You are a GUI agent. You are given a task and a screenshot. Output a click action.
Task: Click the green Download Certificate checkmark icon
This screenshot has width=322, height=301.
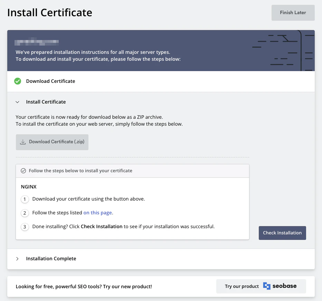tap(18, 81)
